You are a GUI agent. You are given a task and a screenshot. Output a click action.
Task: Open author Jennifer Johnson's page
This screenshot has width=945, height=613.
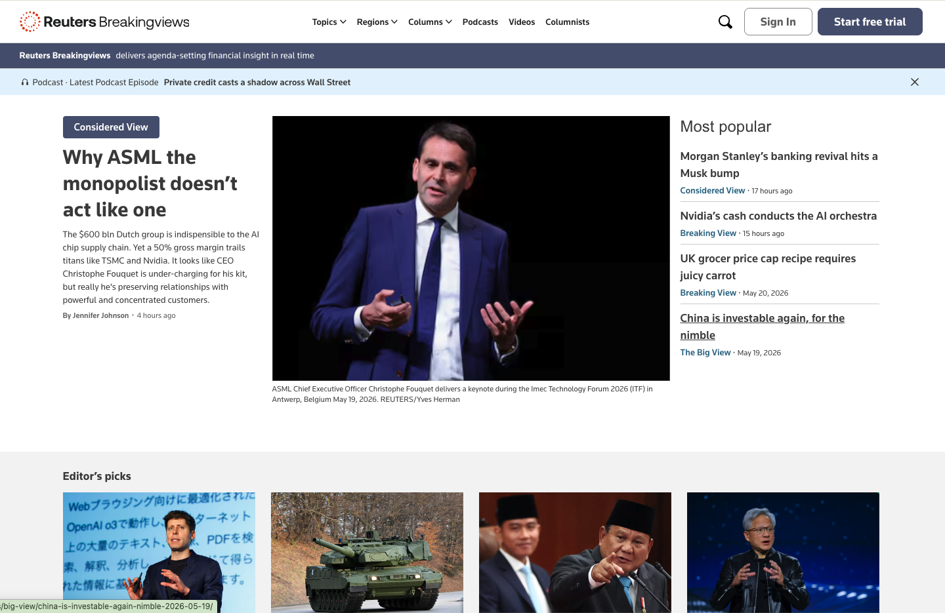tap(100, 315)
